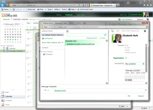Check the Calendar checkbox under My Calendars
This screenshot has width=153, height=110.
[4, 48]
